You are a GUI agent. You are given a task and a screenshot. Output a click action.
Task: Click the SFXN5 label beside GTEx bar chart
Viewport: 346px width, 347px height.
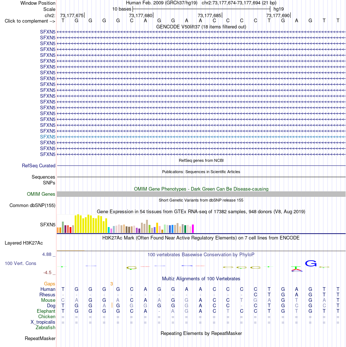48,225
